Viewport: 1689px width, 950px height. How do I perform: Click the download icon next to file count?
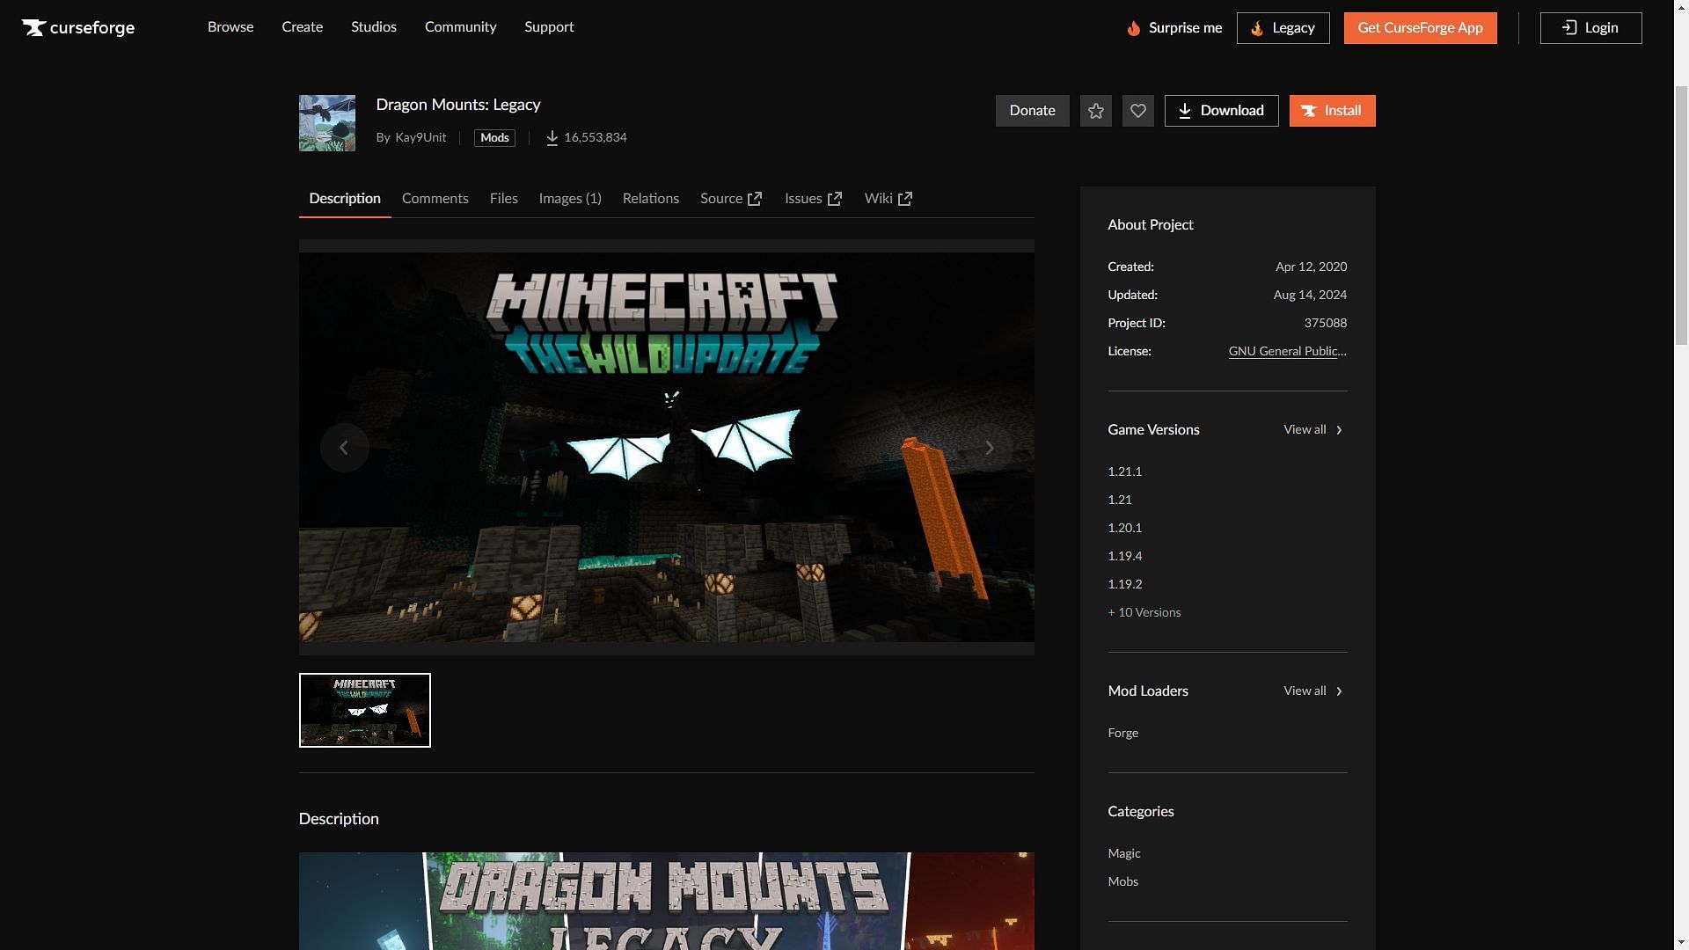click(x=550, y=138)
